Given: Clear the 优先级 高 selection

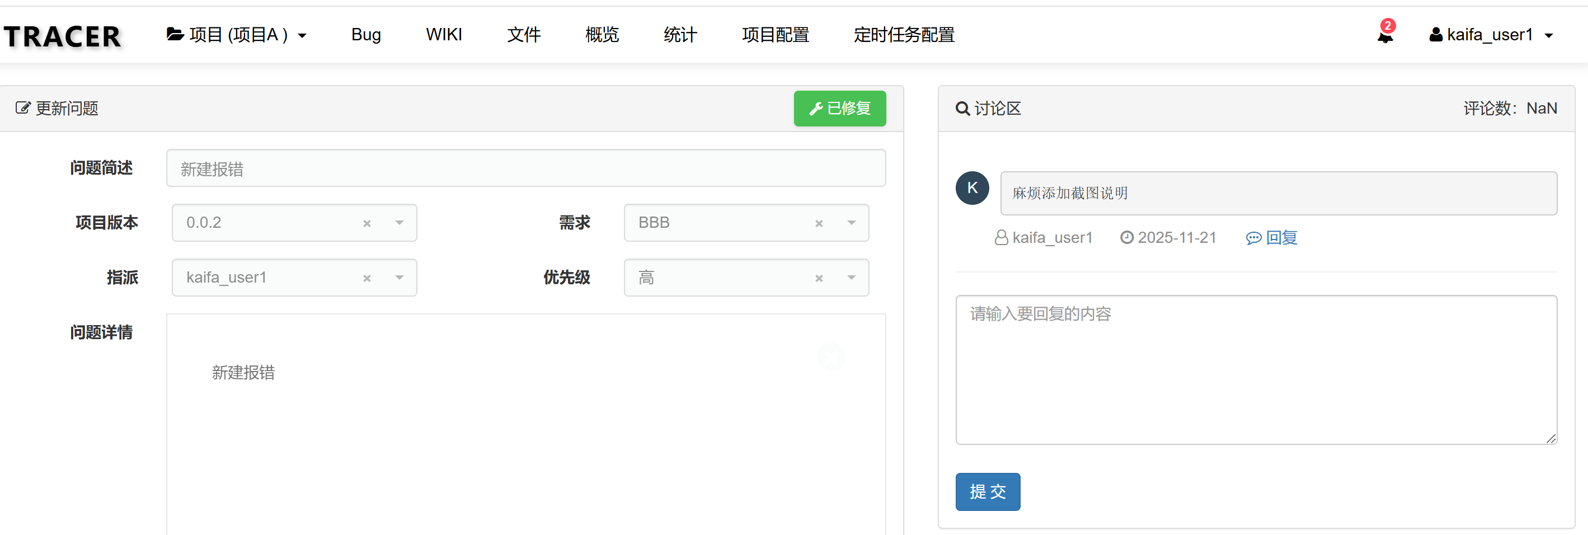Looking at the screenshot, I should (x=819, y=278).
